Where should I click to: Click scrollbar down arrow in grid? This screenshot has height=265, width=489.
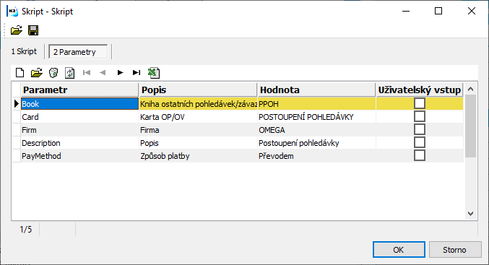[471, 214]
